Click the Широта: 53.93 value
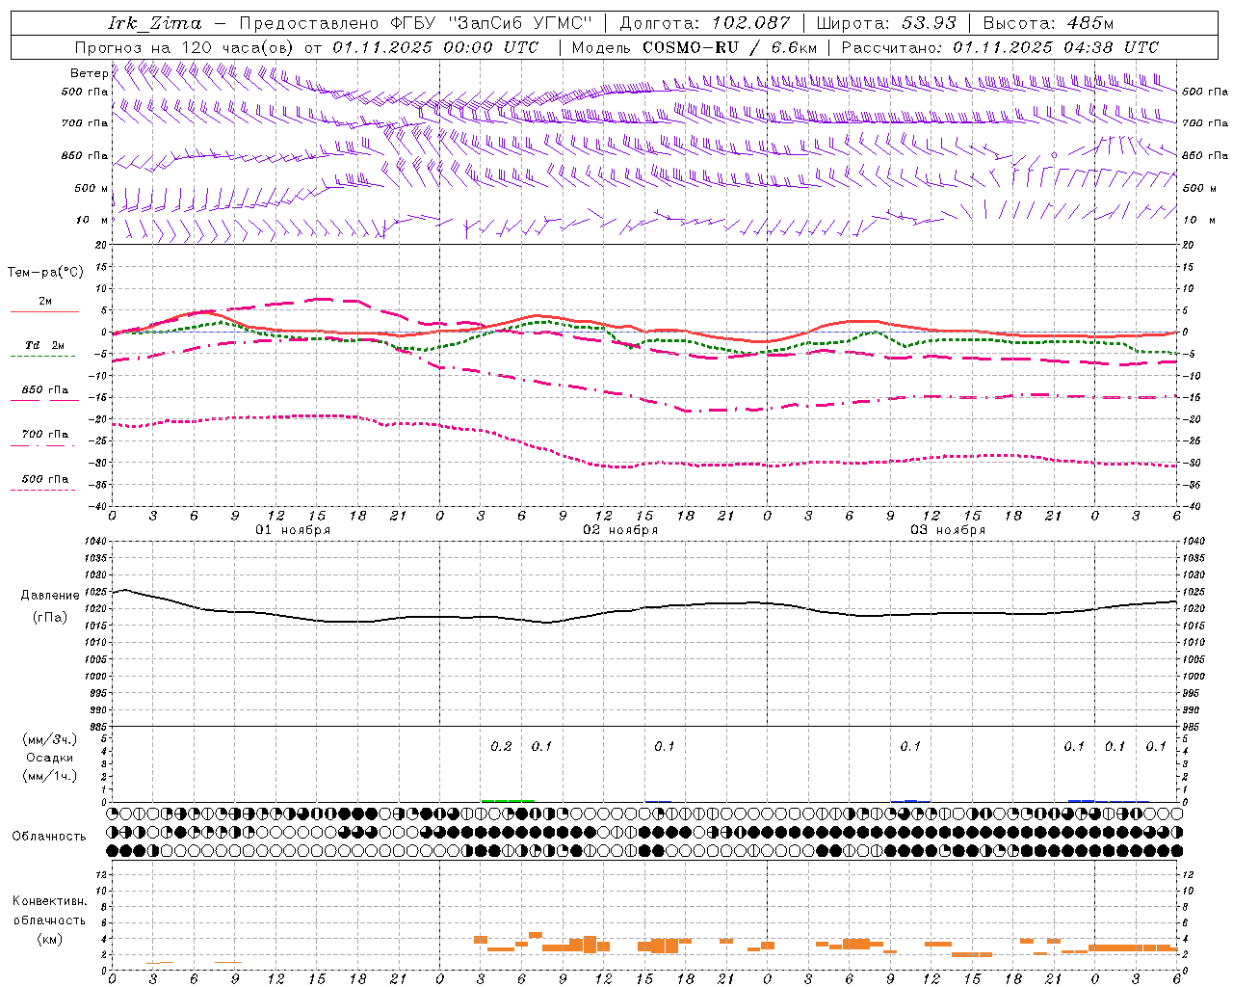The width and height of the screenshot is (1233, 987). 887,22
